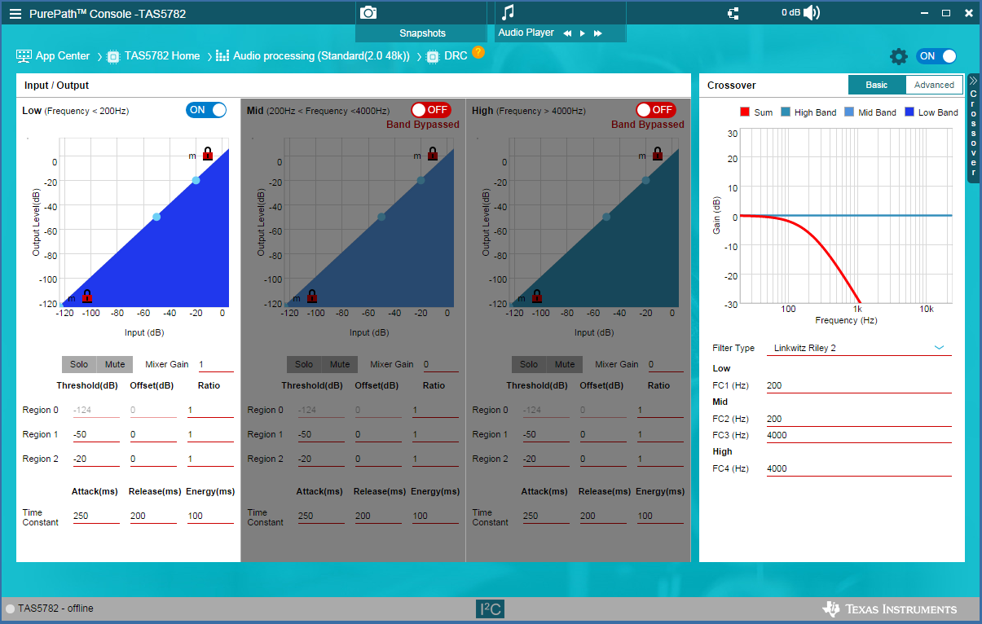Switch to the Basic crossover tab
This screenshot has height=624, width=982.
coord(877,85)
